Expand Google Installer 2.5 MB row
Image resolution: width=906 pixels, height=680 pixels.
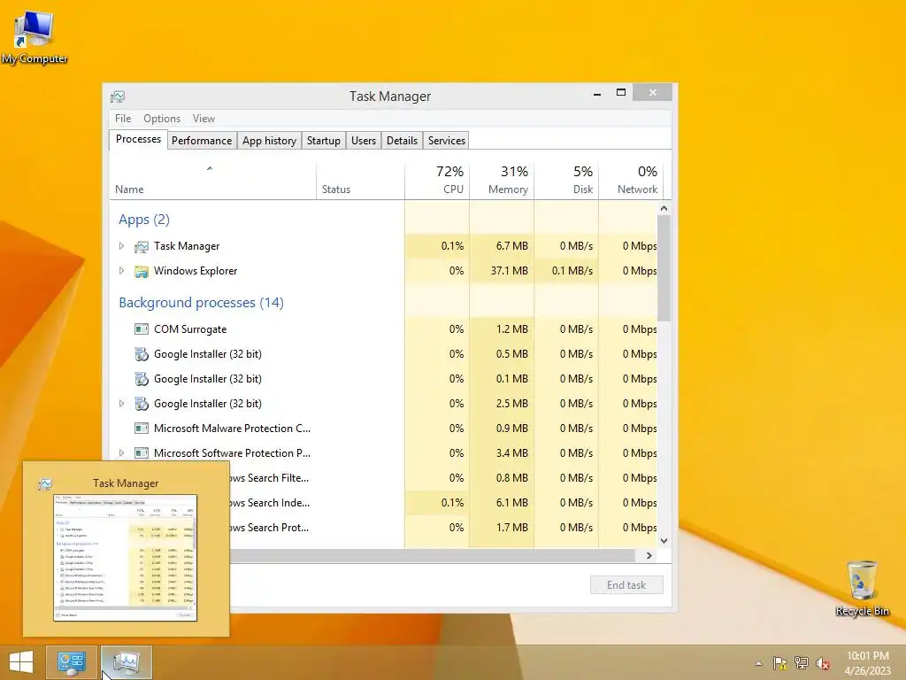coord(121,404)
